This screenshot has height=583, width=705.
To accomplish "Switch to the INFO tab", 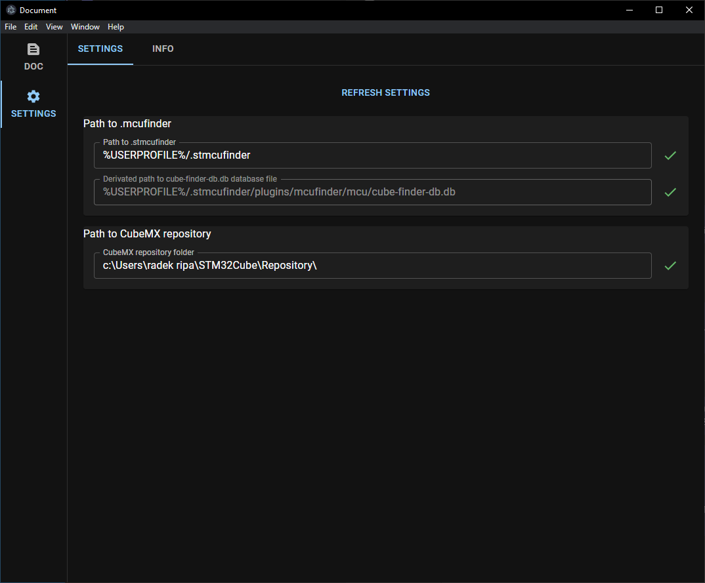I will pos(163,49).
